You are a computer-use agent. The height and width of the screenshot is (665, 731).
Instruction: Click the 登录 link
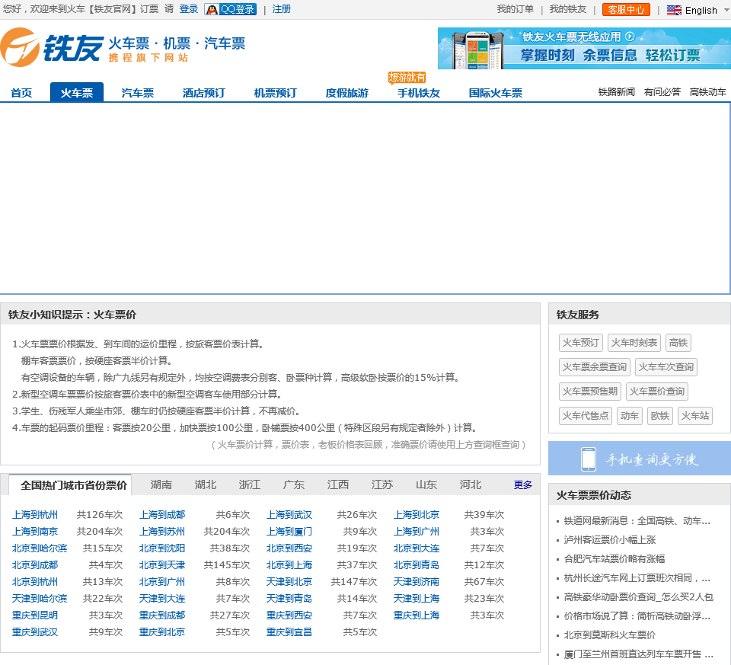[x=188, y=9]
